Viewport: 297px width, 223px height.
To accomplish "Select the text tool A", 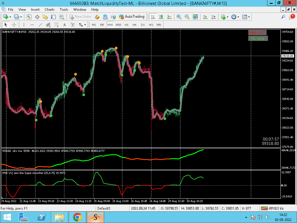I will (64, 25).
